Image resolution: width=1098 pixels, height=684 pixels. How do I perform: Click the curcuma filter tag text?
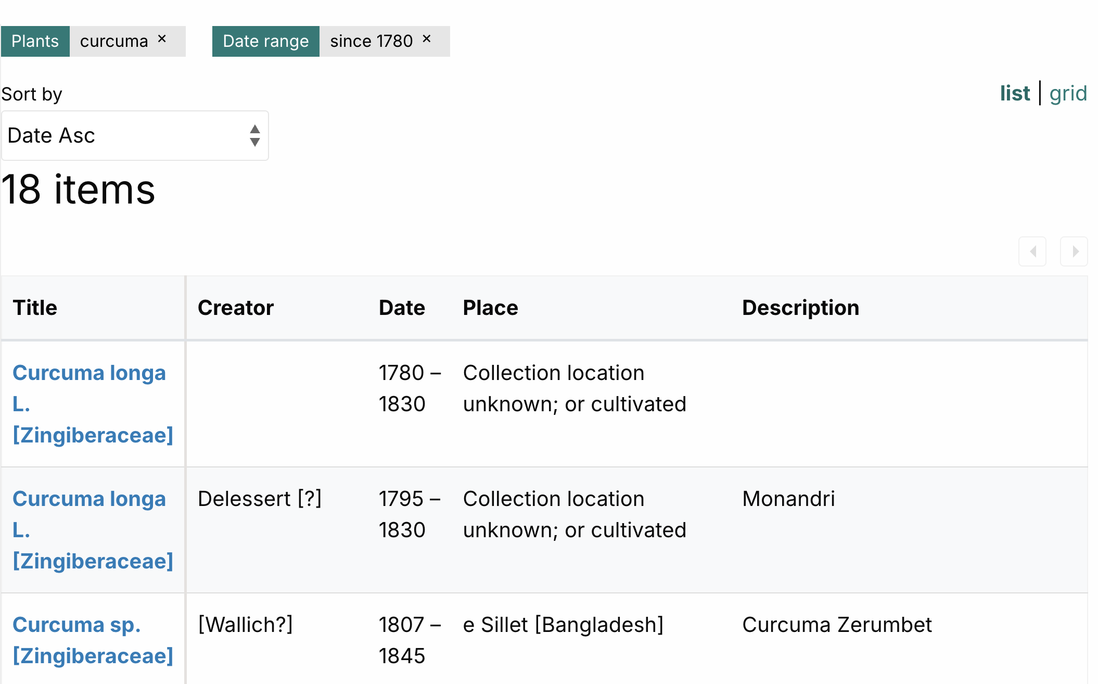click(114, 41)
